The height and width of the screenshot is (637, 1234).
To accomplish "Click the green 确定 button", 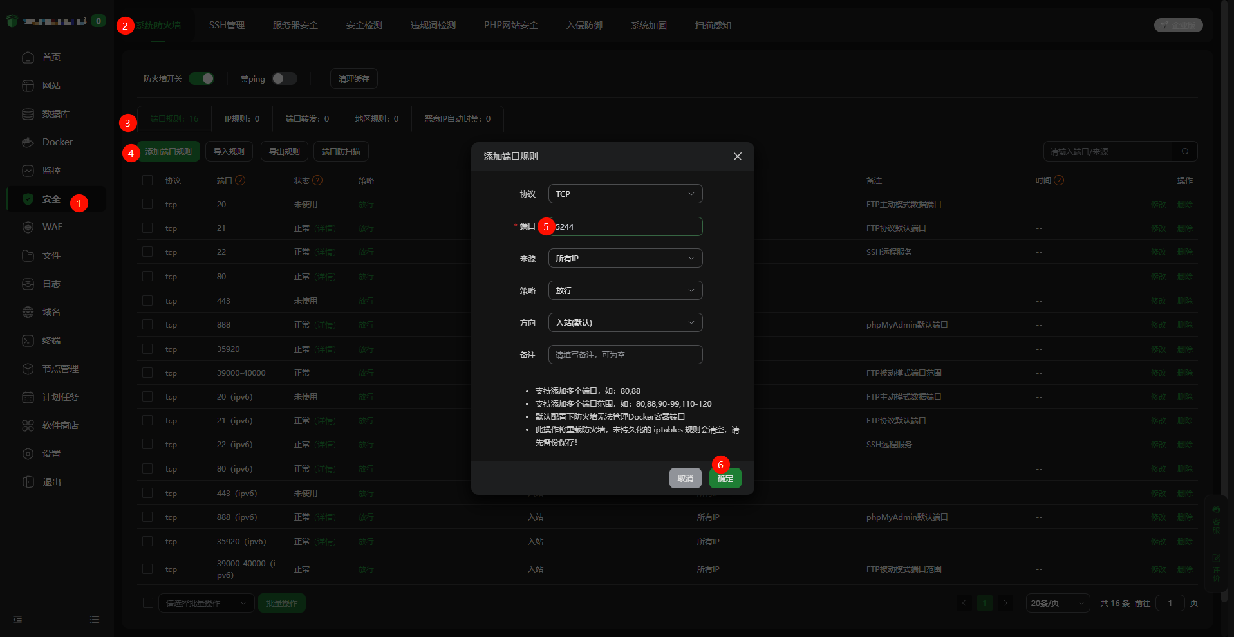I will click(x=725, y=478).
